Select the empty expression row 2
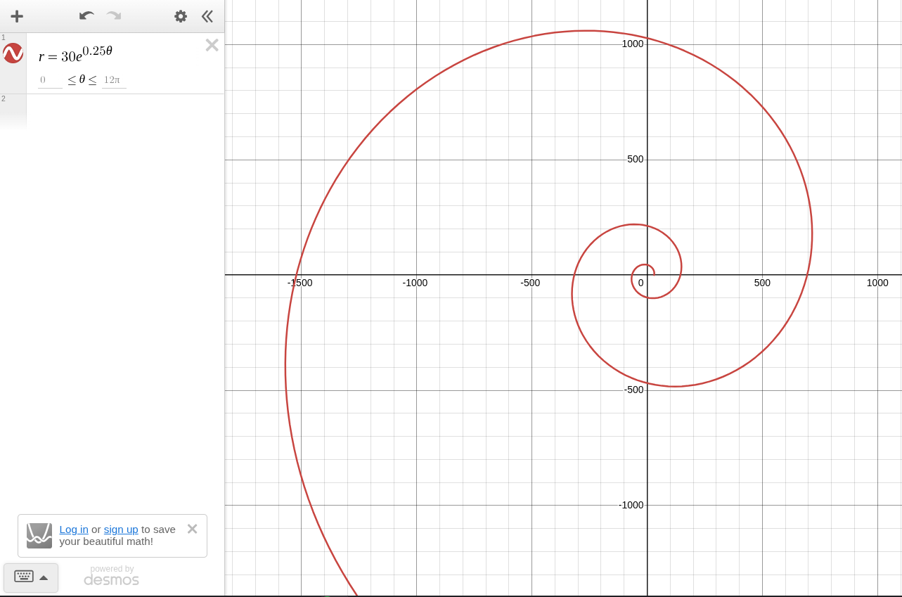Viewport: 902px width, 597px height. click(125, 111)
